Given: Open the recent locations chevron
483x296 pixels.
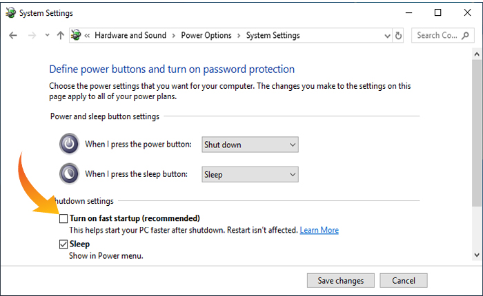Looking at the screenshot, I should click(x=46, y=36).
